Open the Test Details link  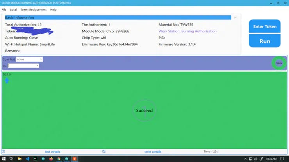(x=52, y=152)
